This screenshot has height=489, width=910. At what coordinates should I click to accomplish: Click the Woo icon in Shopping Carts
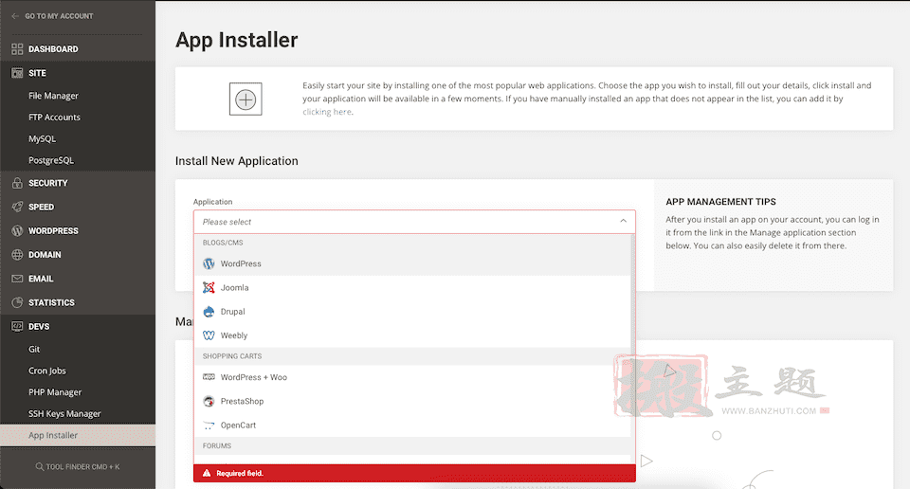tap(209, 377)
